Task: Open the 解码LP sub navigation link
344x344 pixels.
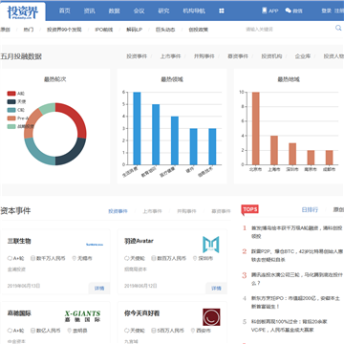Action: (x=134, y=30)
